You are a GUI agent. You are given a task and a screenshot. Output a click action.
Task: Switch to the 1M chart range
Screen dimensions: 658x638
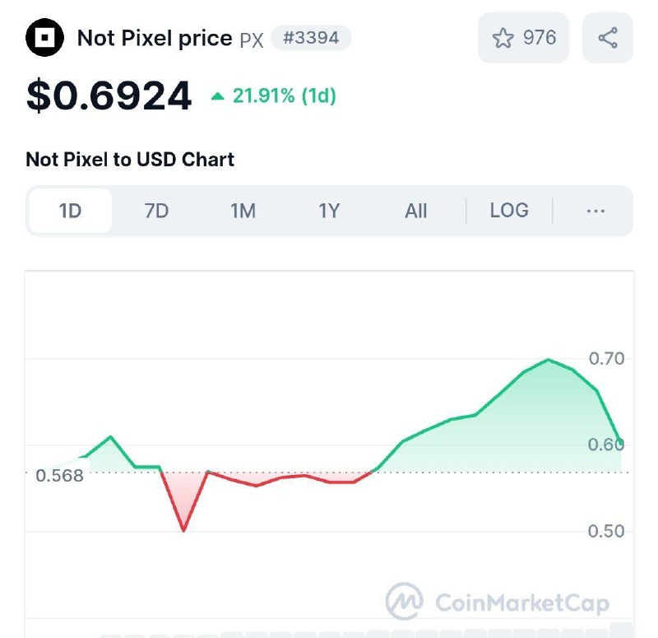click(x=243, y=211)
